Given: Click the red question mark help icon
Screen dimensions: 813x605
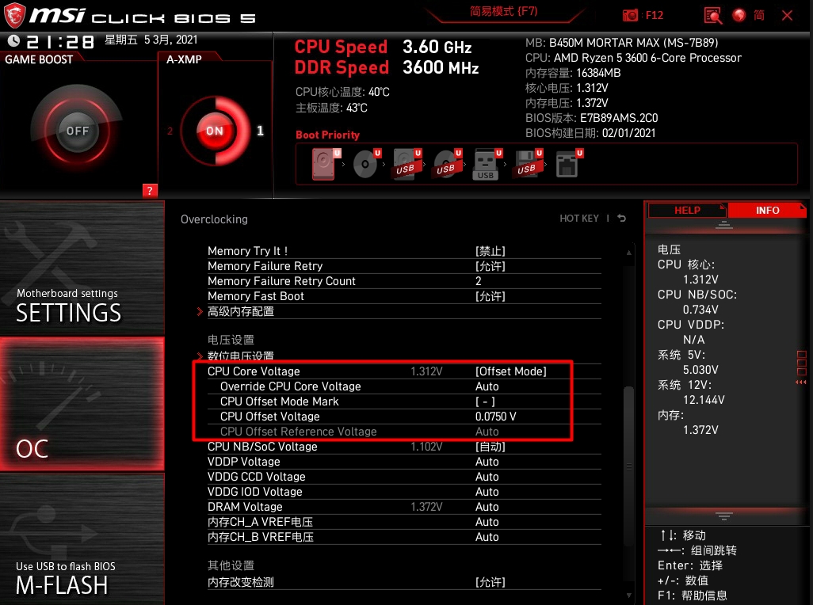Looking at the screenshot, I should 150,191.
